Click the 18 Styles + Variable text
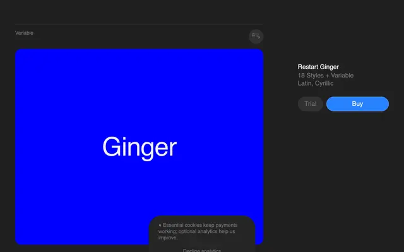Image resolution: width=404 pixels, height=252 pixels. click(x=326, y=76)
